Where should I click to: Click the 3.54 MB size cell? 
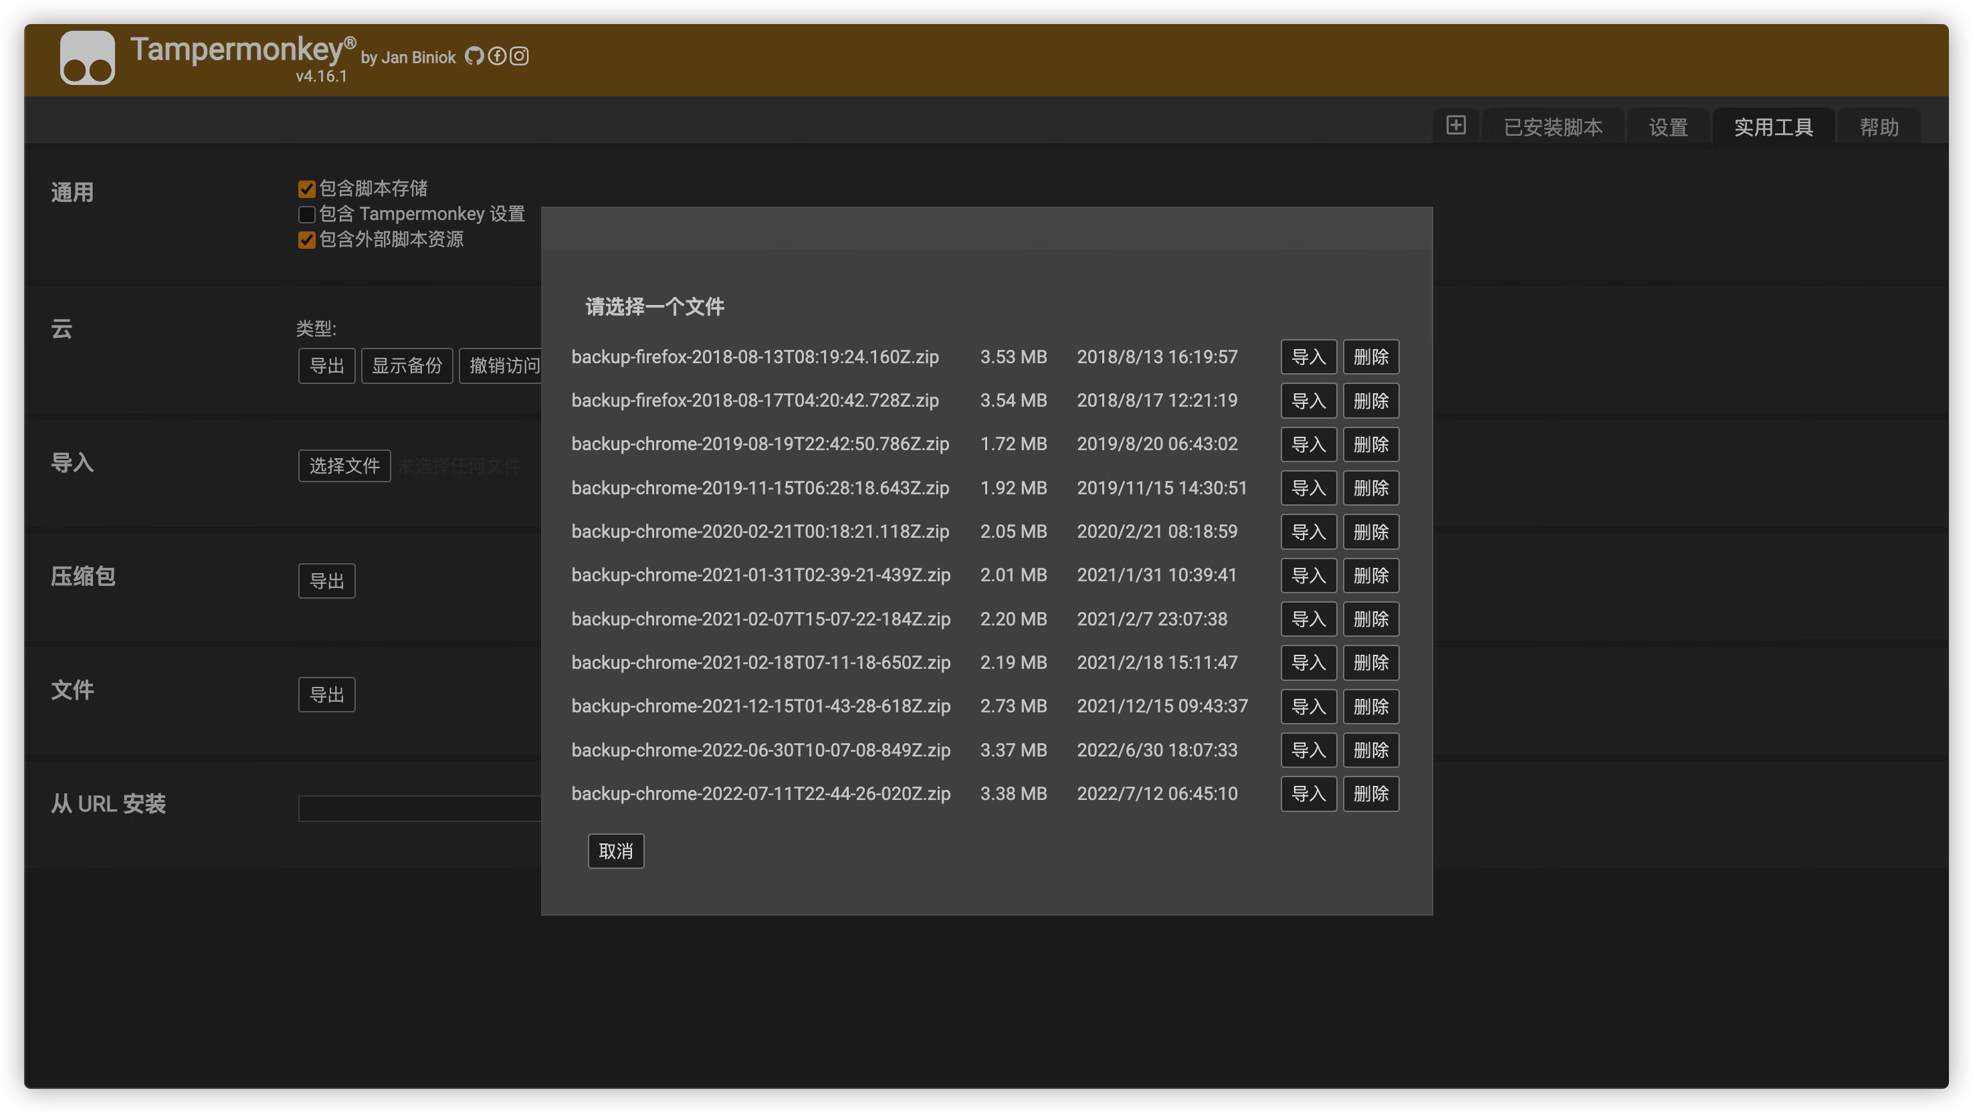click(1013, 401)
